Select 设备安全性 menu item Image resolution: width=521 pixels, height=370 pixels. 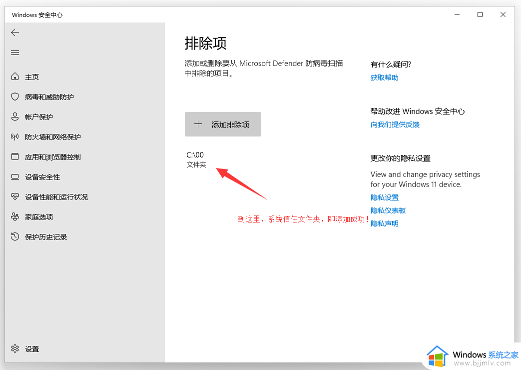click(x=42, y=177)
